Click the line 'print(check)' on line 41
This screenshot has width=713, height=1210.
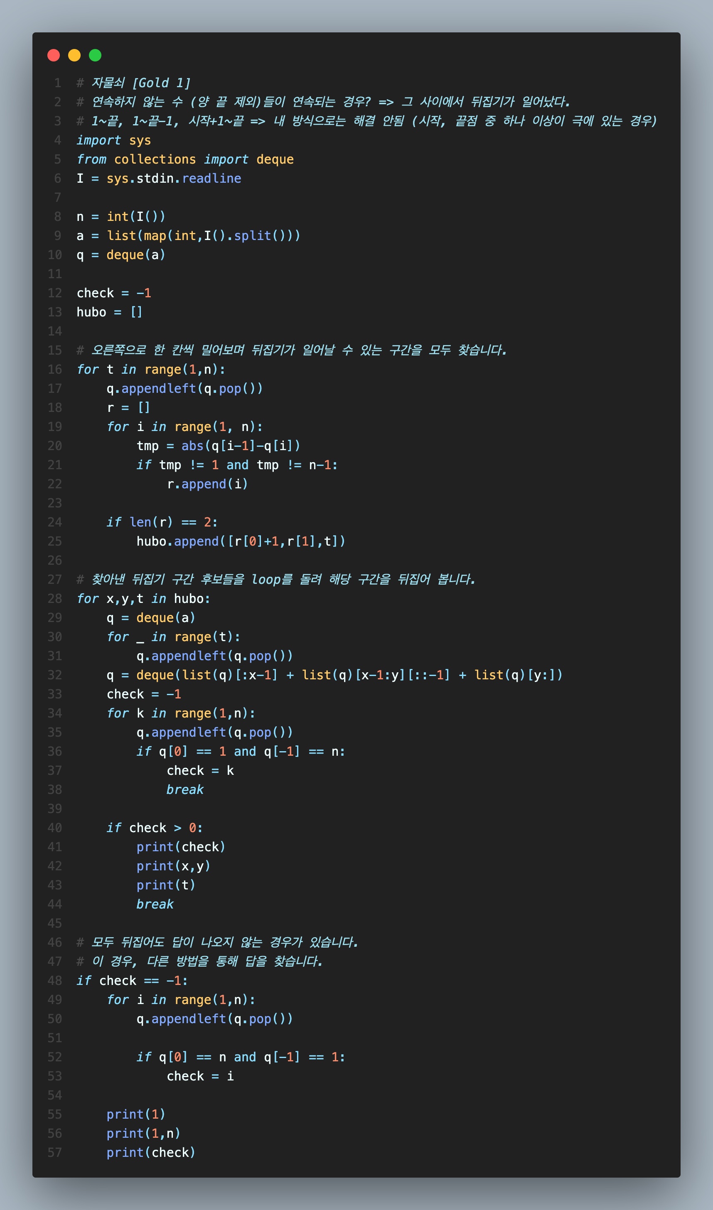tap(181, 847)
